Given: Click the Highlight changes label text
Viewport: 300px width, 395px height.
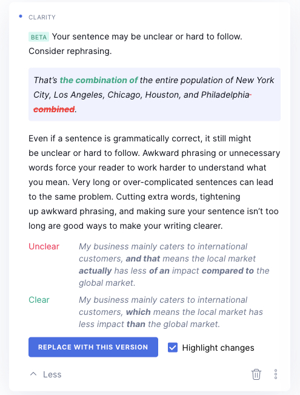Looking at the screenshot, I should coord(218,348).
